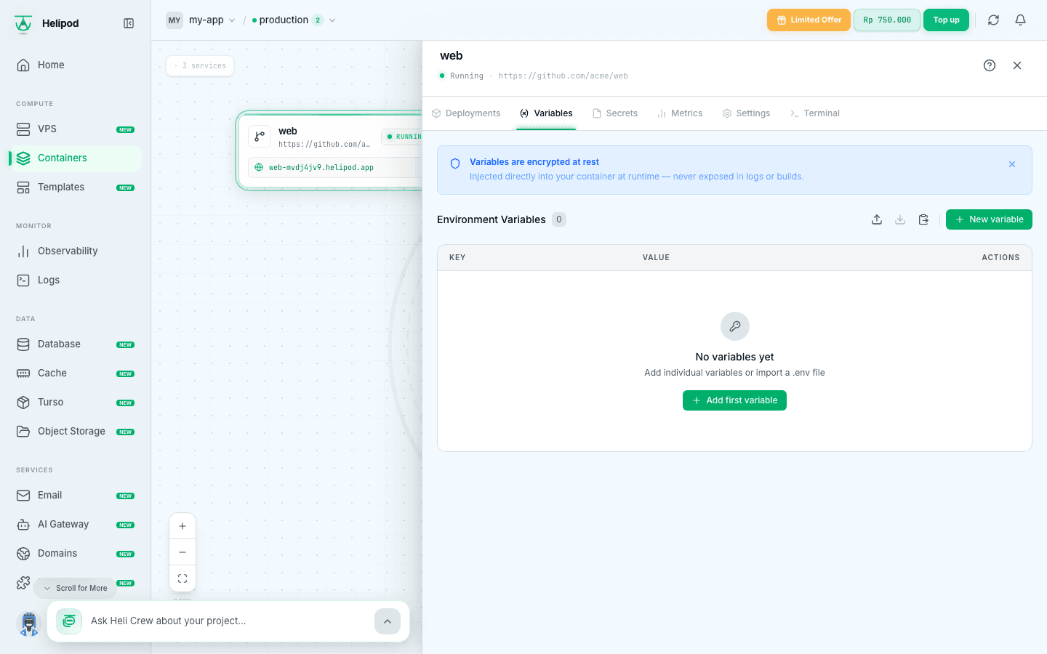Open Observability page
The width and height of the screenshot is (1047, 654).
point(76,251)
